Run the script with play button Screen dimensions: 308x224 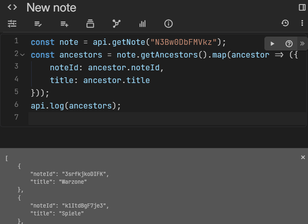click(x=272, y=44)
